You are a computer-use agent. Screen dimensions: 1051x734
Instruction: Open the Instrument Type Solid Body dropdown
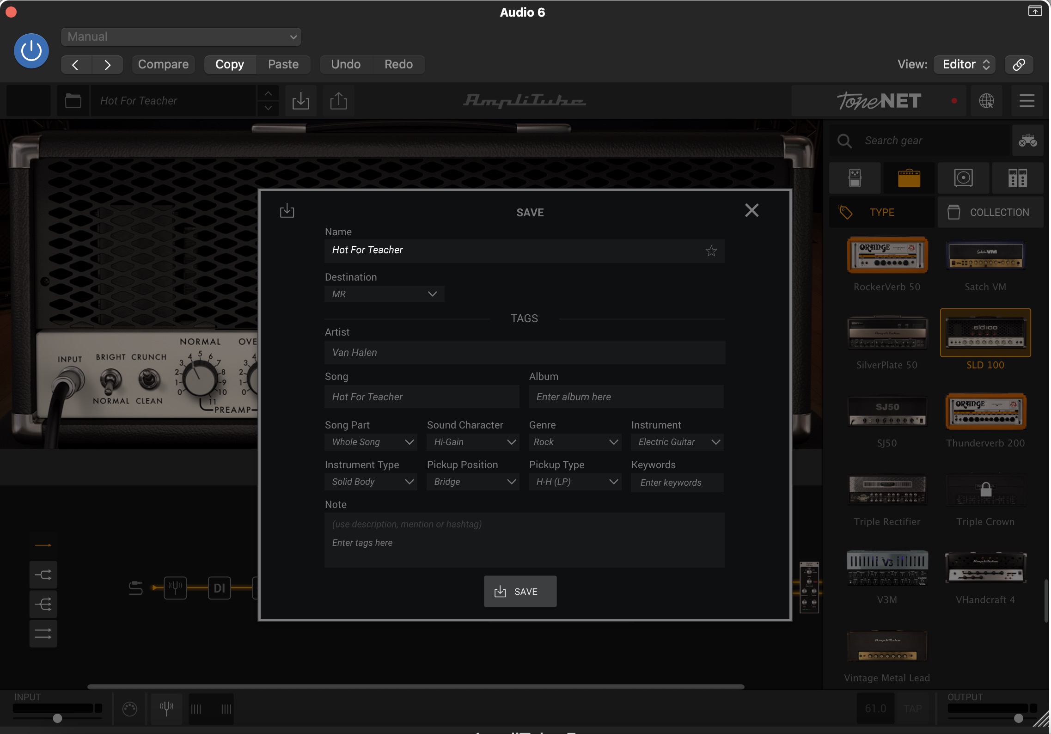coord(371,482)
